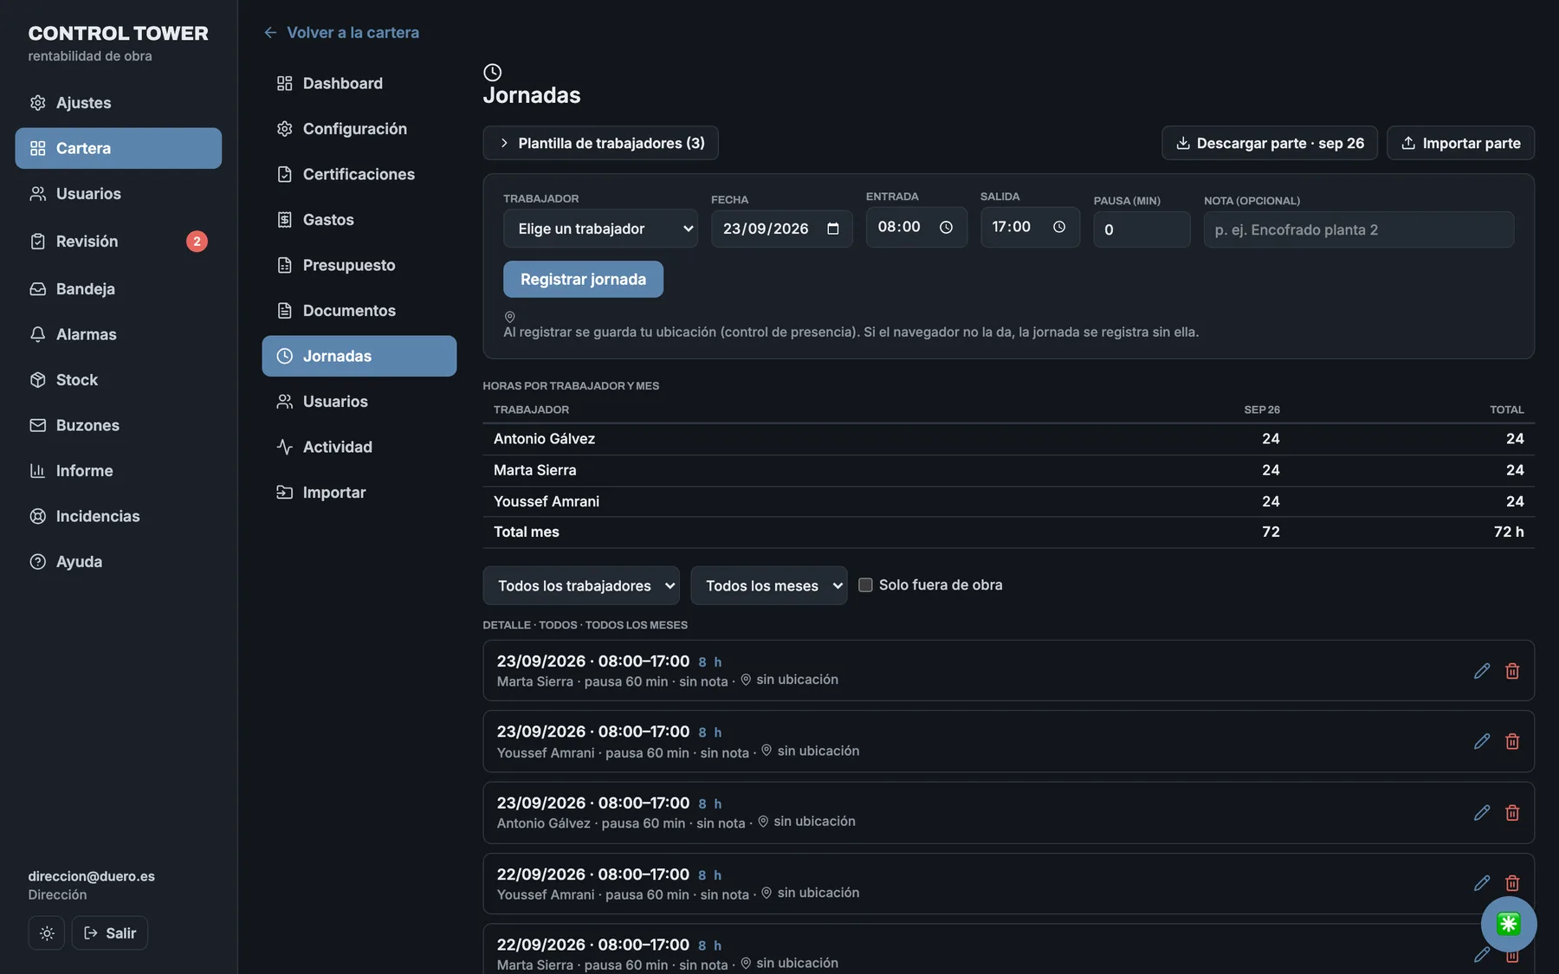This screenshot has height=974, width=1559.
Task: Delete Youssef Amrani 23/09/2026 entry
Action: point(1512,742)
